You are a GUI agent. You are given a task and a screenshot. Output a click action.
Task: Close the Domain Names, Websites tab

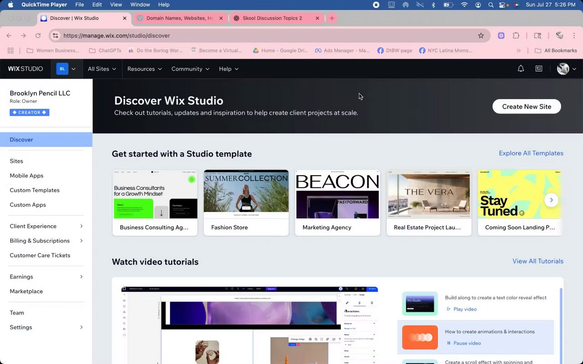tap(221, 18)
